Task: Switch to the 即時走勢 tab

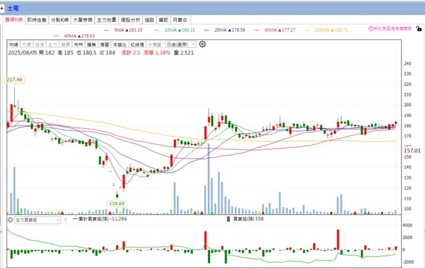Action: [x=37, y=20]
